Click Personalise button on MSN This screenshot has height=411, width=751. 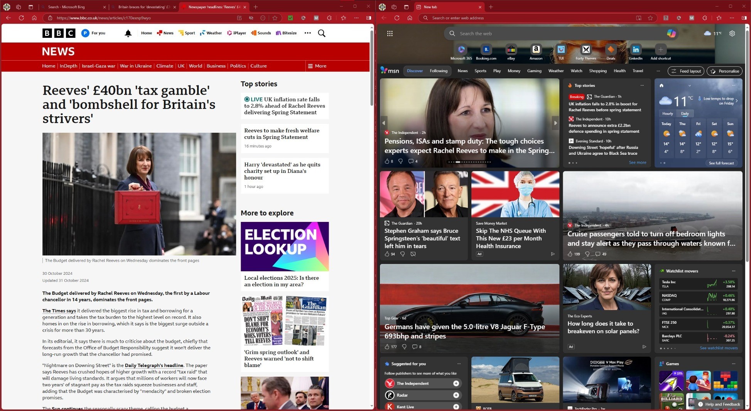coord(725,71)
